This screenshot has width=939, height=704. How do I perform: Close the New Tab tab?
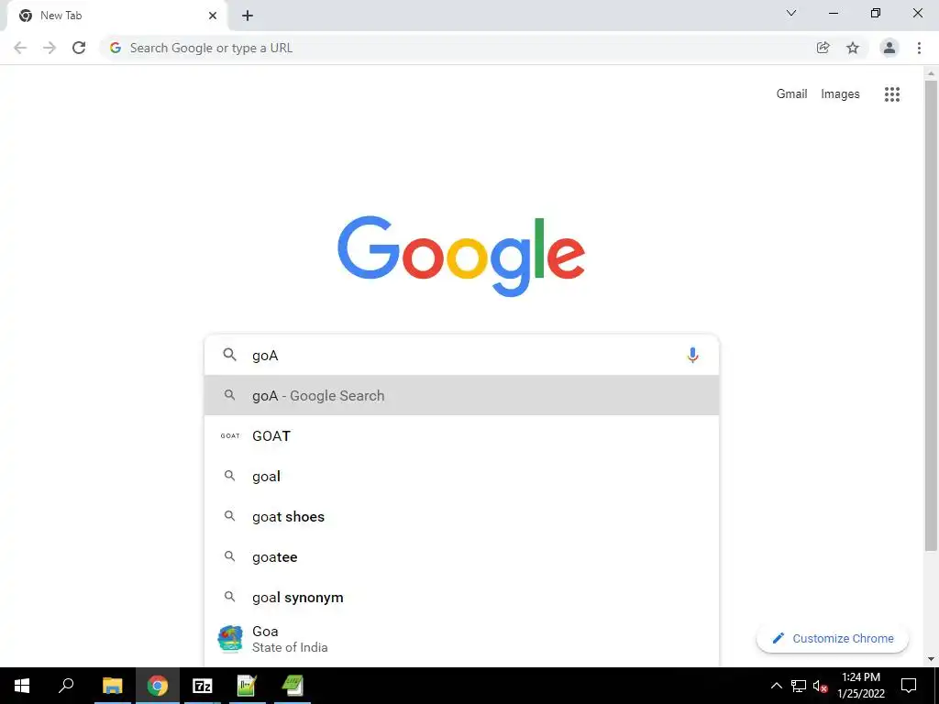(213, 16)
